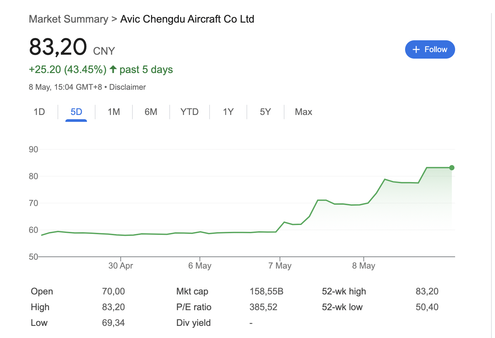The width and height of the screenshot is (495, 338).
Task: Select the YTD chart tab
Action: pos(189,112)
